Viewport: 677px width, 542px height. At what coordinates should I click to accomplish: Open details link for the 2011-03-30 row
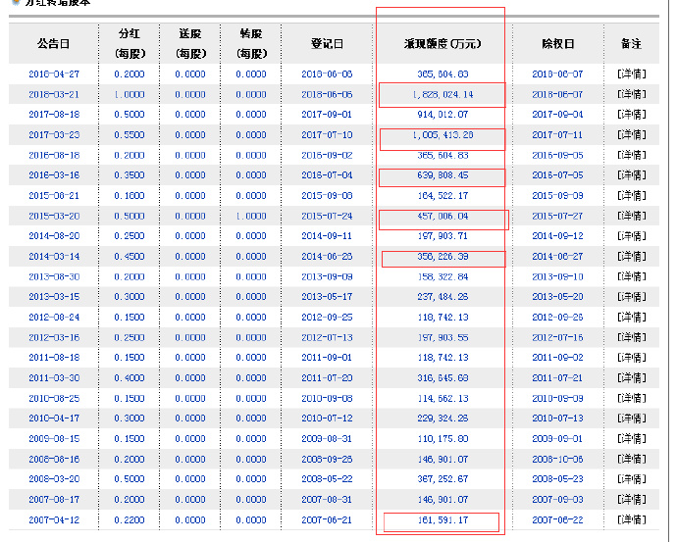[631, 377]
